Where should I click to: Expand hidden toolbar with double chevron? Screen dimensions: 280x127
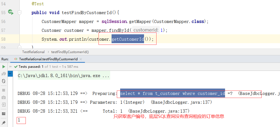(10, 67)
